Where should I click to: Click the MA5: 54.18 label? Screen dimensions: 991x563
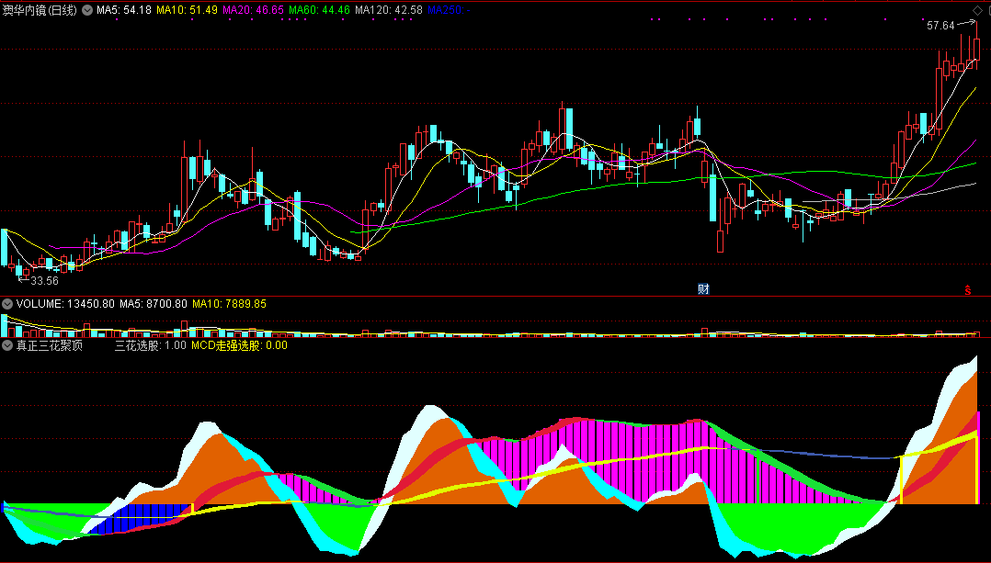(x=124, y=10)
